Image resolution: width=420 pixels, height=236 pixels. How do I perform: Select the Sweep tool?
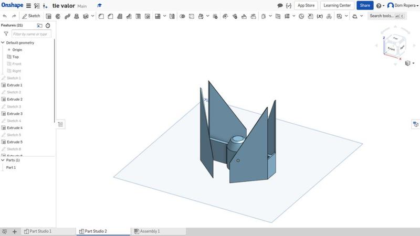pyautogui.click(x=67, y=16)
